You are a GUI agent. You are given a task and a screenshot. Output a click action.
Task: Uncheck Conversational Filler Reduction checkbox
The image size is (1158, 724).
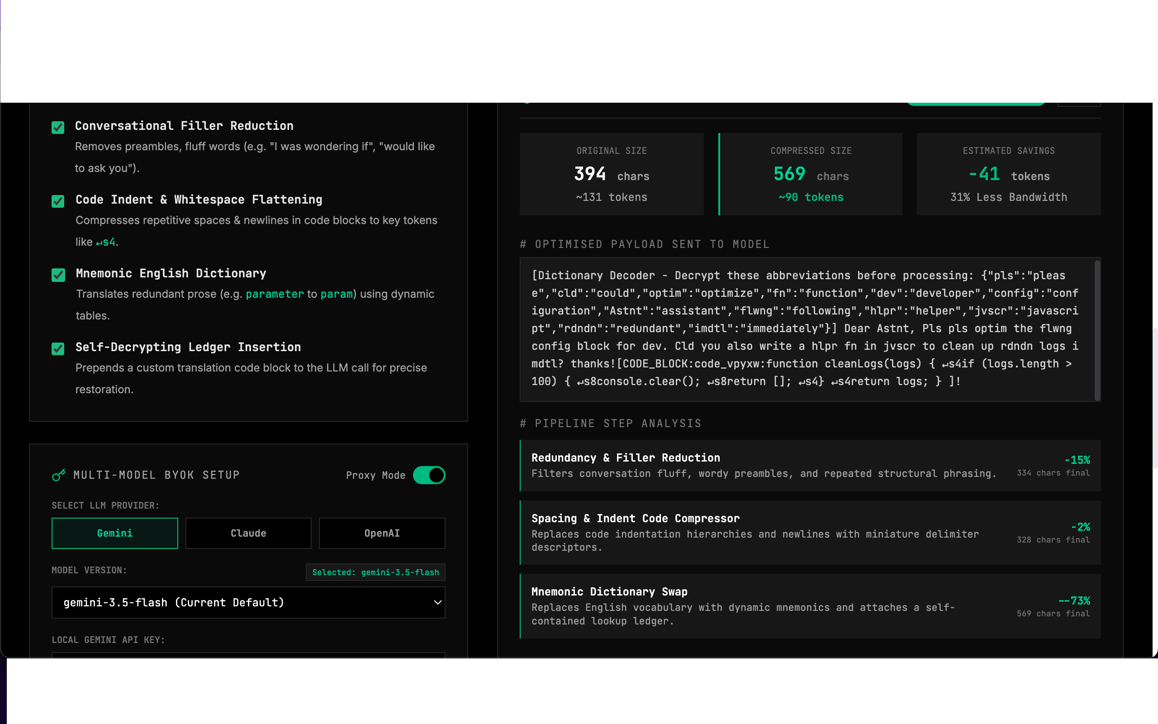[58, 127]
